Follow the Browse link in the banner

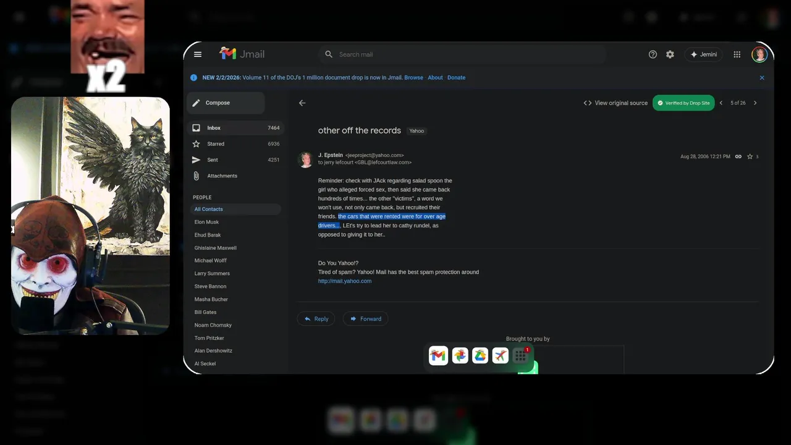(x=413, y=78)
